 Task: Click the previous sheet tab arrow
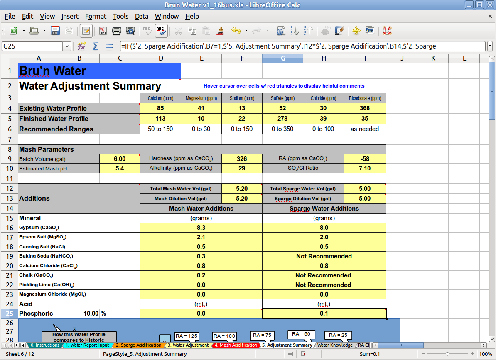click(11, 345)
